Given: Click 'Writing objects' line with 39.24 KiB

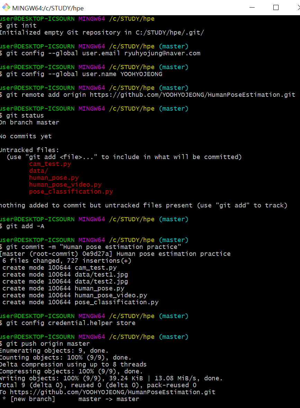Looking at the screenshot, I should pos(111,378).
